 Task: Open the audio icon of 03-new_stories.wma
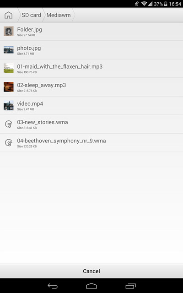coord(9,124)
